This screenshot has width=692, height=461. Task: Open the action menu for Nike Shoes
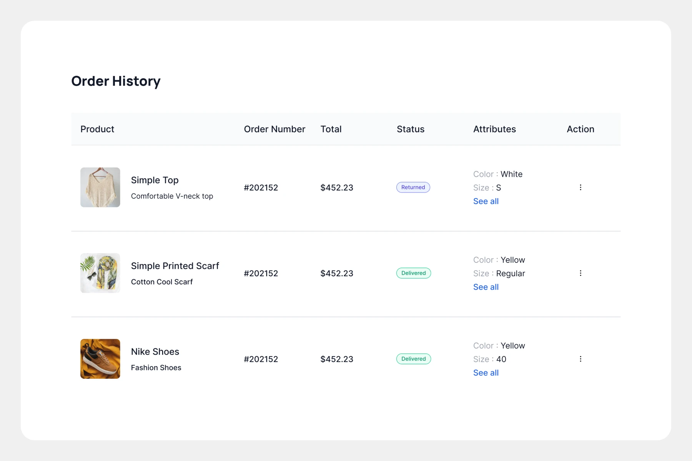point(580,359)
